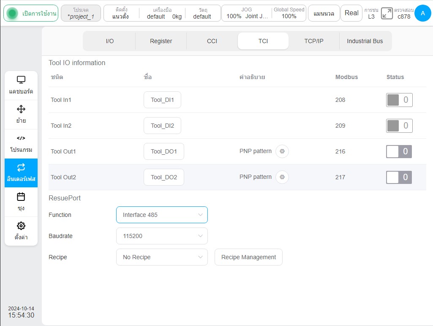The image size is (433, 326).
Task: Click Modbus value 209
Action: tap(340, 126)
